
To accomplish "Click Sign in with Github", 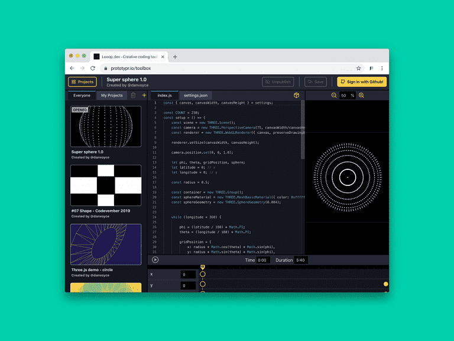I will click(x=362, y=82).
